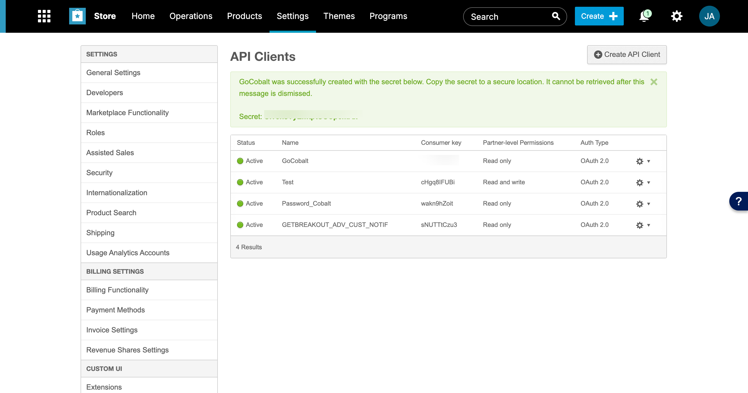Click the blue Create button

[x=599, y=16]
